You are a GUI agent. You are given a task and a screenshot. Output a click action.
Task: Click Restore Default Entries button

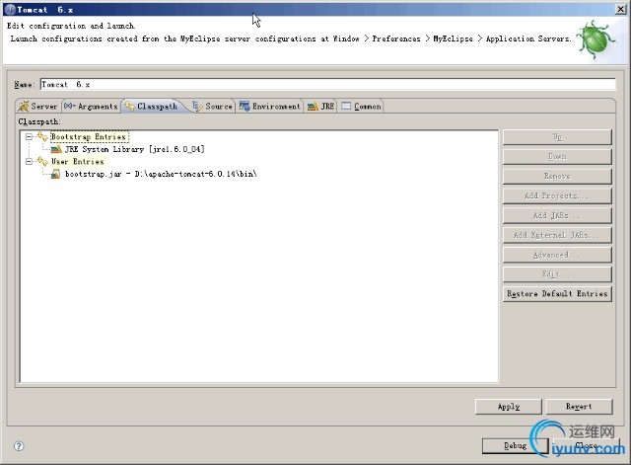tap(557, 294)
